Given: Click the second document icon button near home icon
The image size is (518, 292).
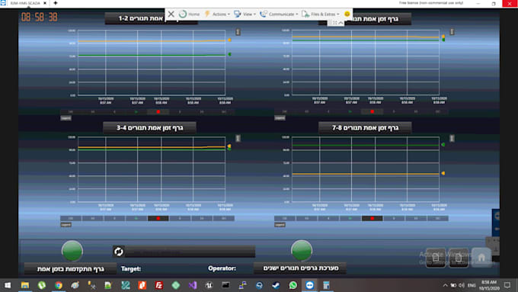Looking at the screenshot, I should click(459, 258).
